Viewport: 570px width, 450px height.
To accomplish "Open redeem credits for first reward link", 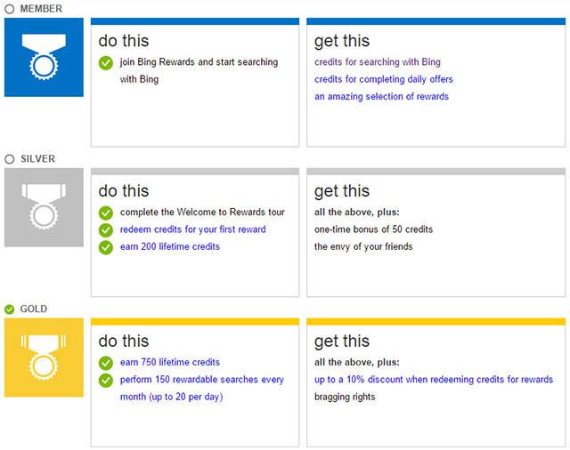I will pyautogui.click(x=192, y=229).
